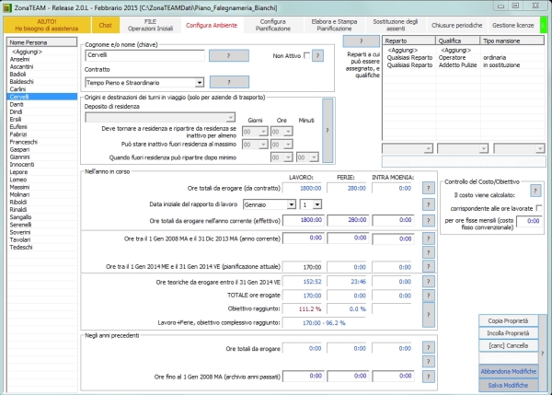552x395 pixels.
Task: Open Elabora e Stampa Pianificazione tab
Action: 334,25
